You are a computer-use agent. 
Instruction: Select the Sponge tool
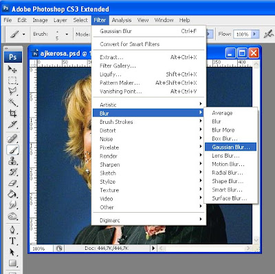coord(12,216)
